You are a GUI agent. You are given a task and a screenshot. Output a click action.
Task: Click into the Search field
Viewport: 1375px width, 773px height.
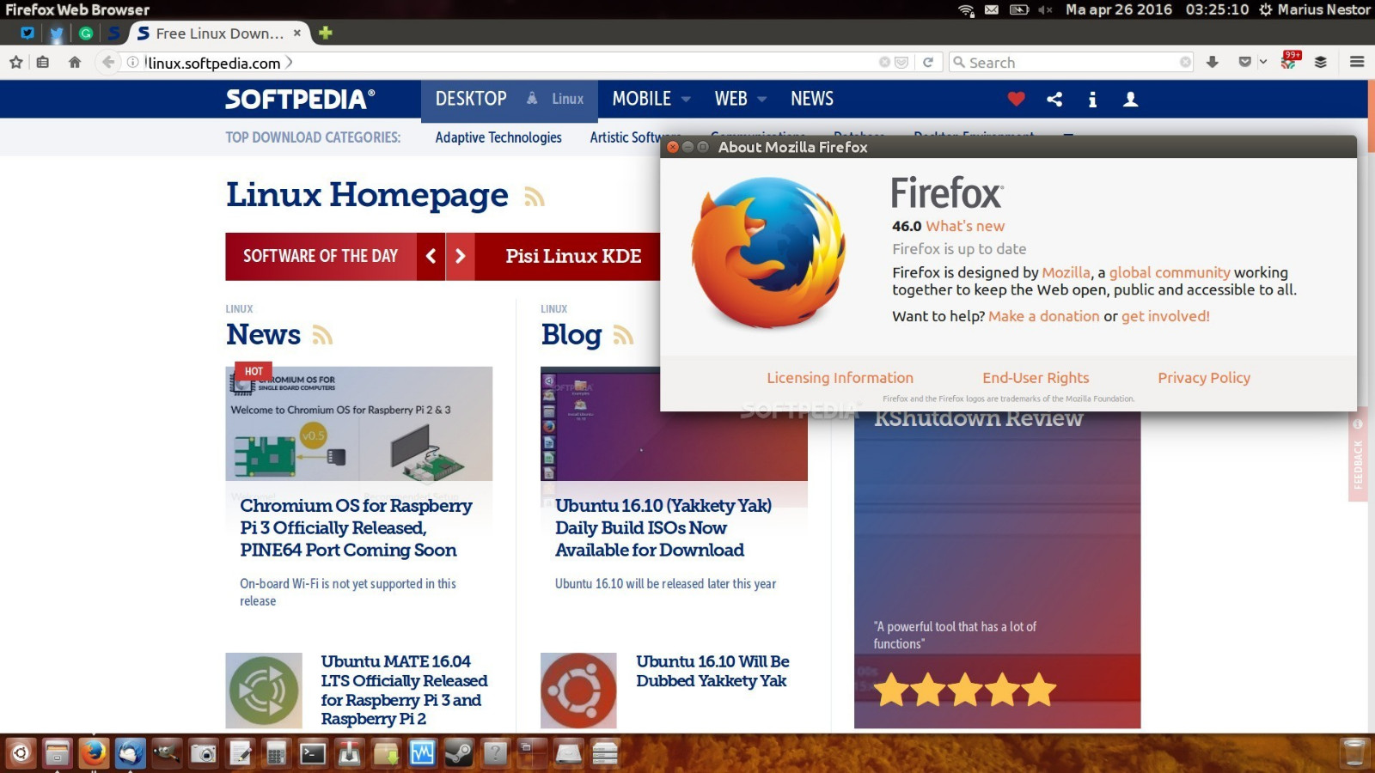pyautogui.click(x=1071, y=62)
